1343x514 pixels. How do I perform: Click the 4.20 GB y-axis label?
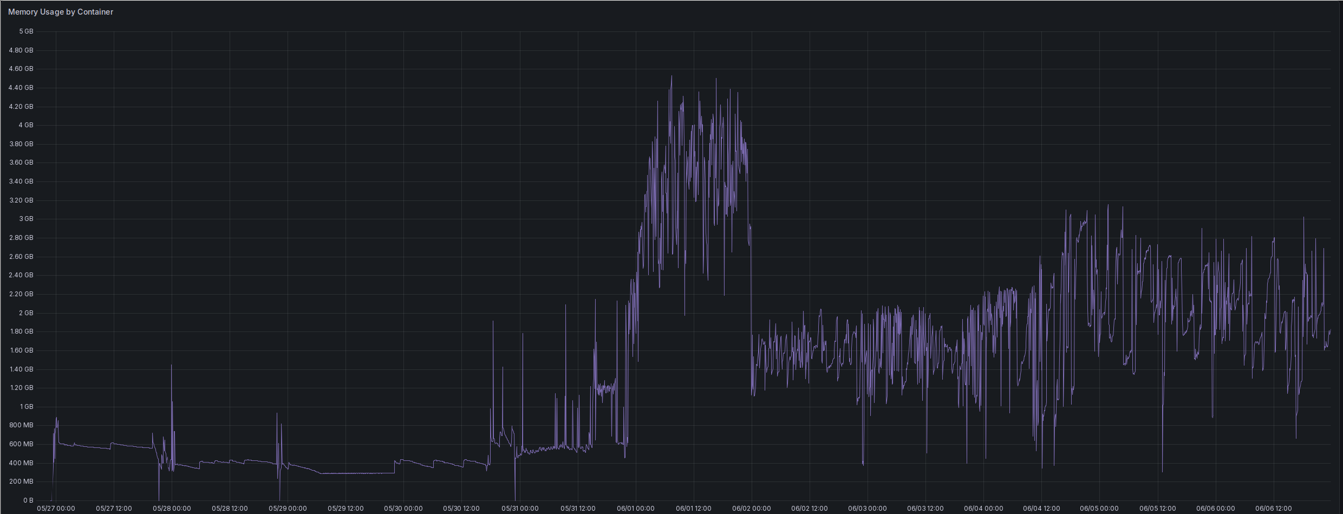click(21, 107)
